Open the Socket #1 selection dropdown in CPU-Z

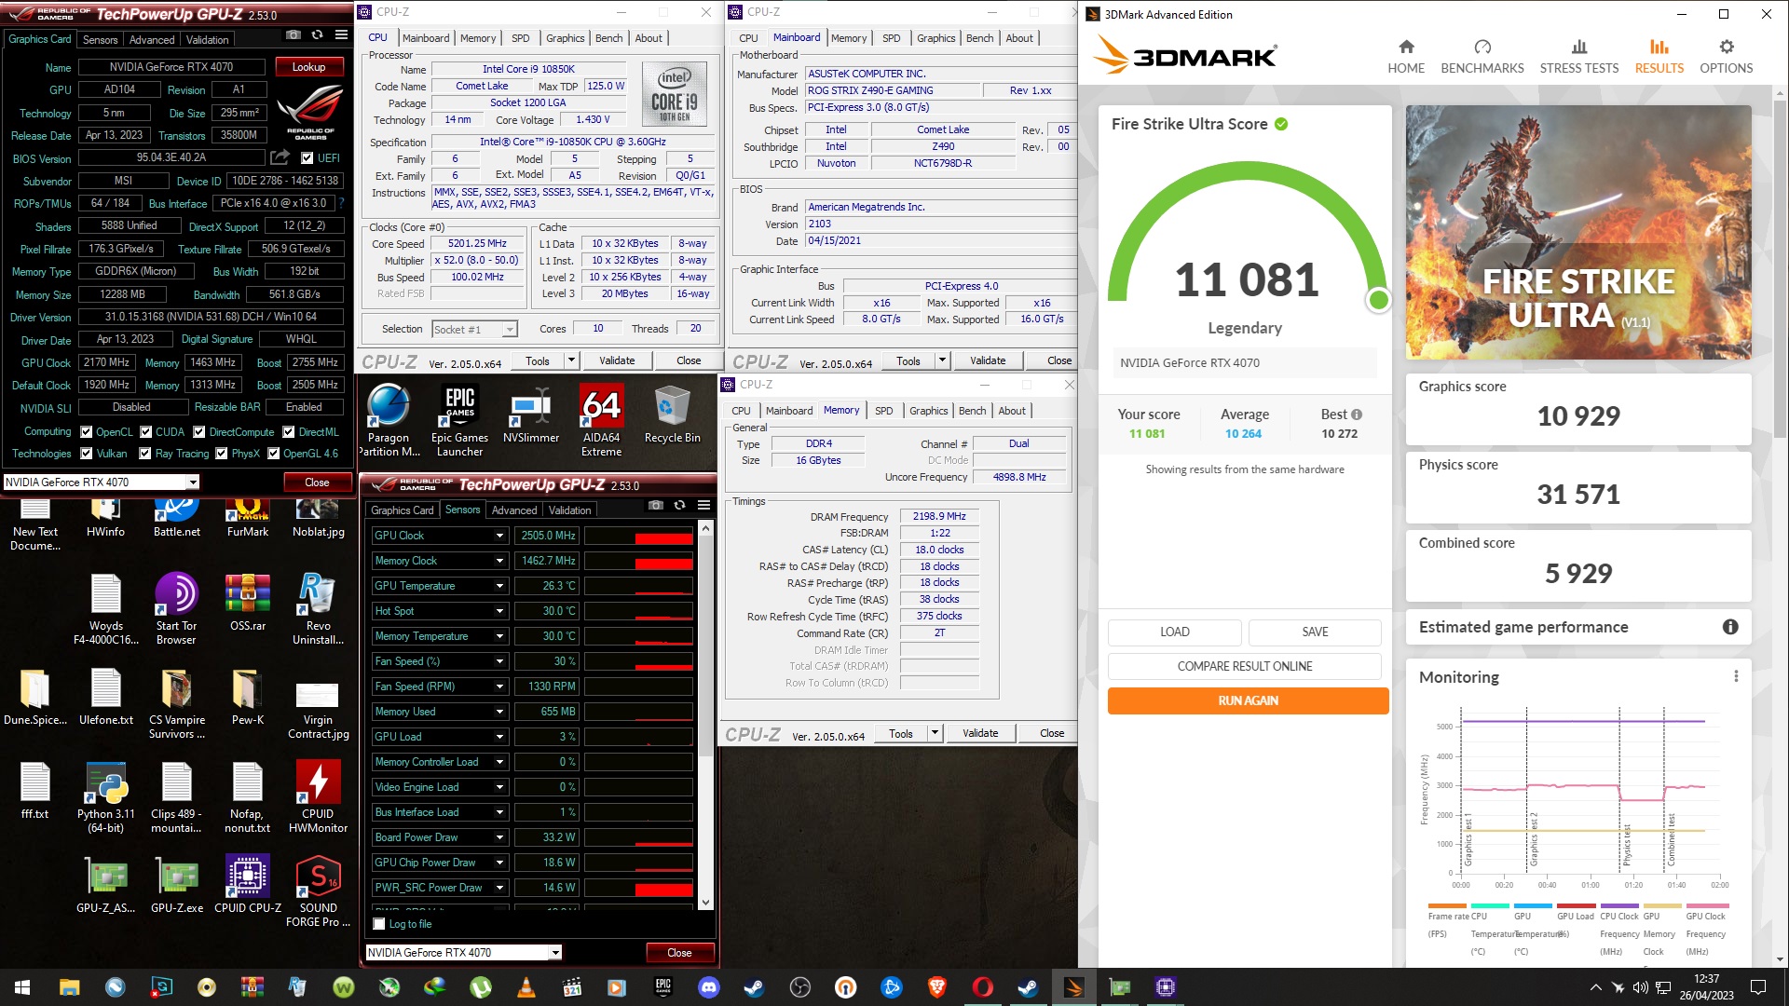[x=510, y=329]
